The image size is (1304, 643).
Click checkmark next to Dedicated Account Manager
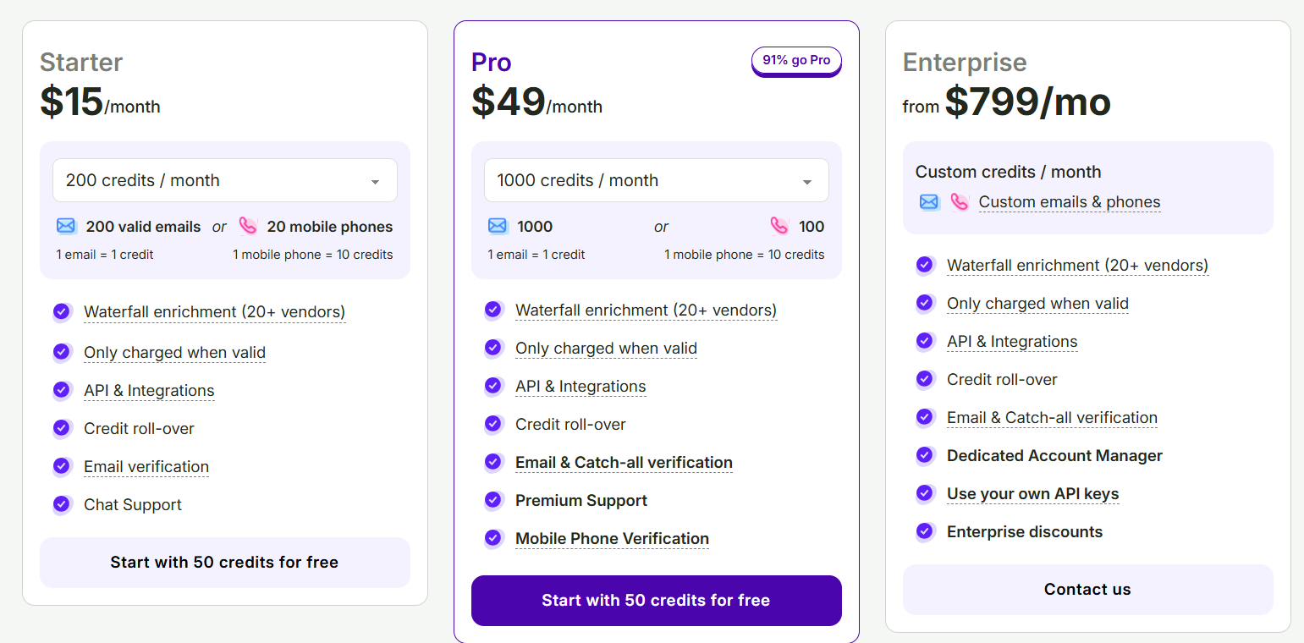925,455
